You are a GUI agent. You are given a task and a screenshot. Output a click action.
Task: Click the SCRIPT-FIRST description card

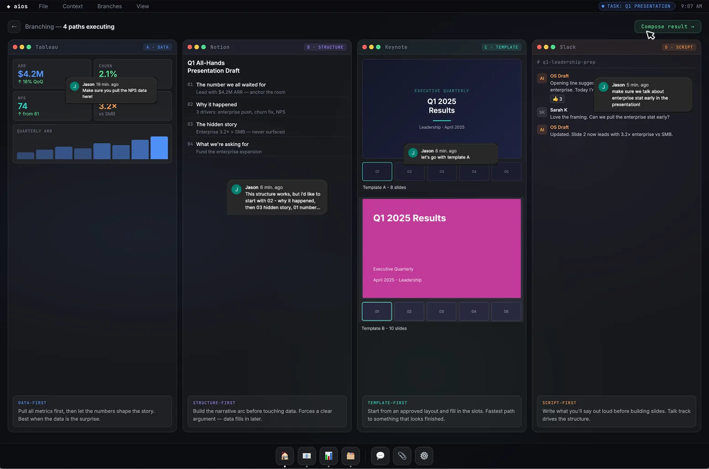point(616,412)
